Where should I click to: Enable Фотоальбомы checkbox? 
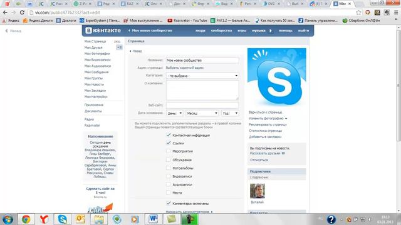(x=168, y=168)
